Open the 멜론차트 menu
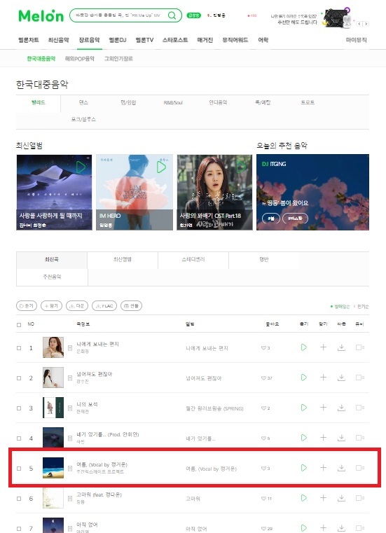The image size is (386, 533). pos(29,40)
